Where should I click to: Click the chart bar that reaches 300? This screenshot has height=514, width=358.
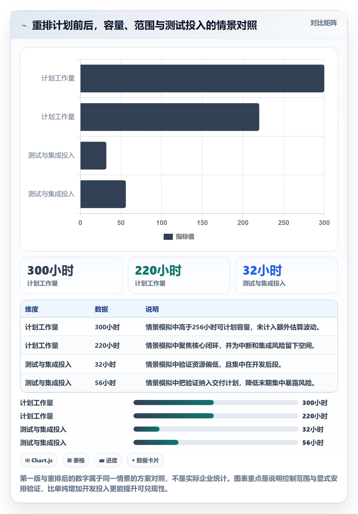click(202, 79)
